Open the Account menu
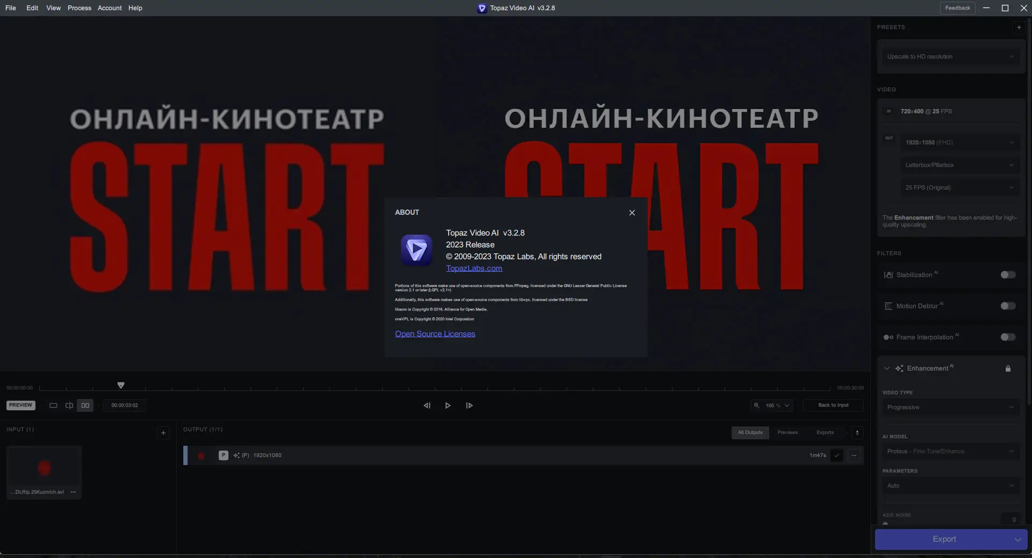The height and width of the screenshot is (558, 1032). (x=110, y=8)
